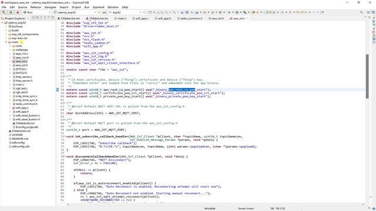Stop the launch with red square button

click(x=18, y=12)
